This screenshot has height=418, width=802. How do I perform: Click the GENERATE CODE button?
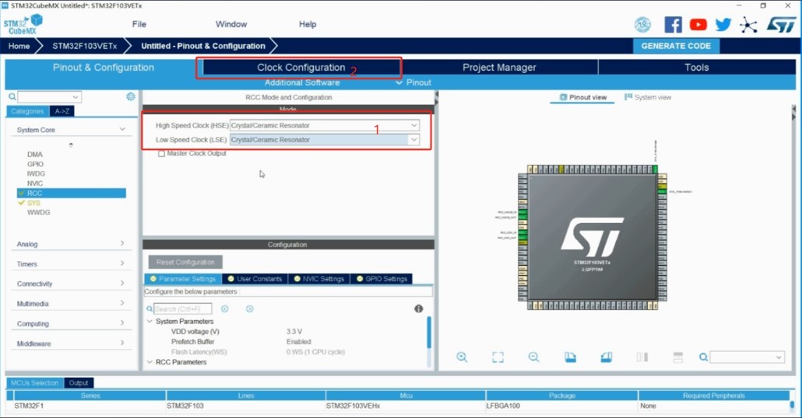click(x=676, y=46)
